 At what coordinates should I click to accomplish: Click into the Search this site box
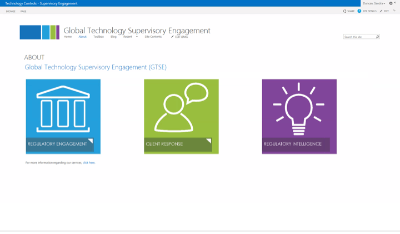[359, 37]
